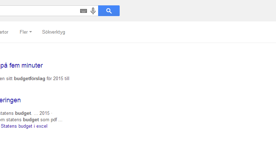This screenshot has width=276, height=142.
Task: Click the word "statens" before "budget som pdf"
Action: click(14, 120)
